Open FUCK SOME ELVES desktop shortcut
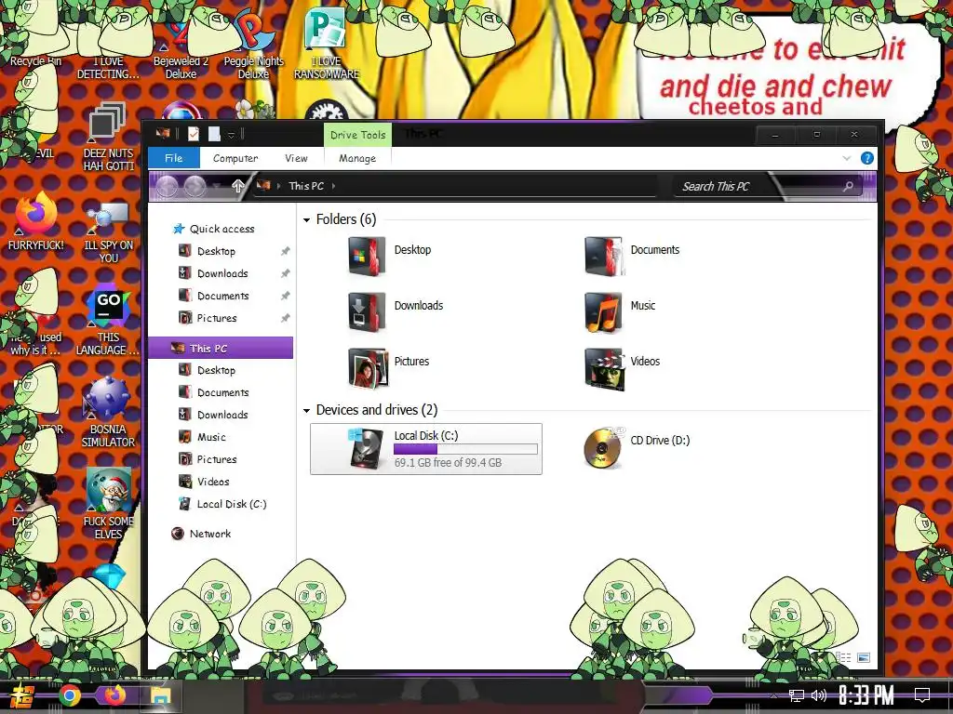953x714 pixels. 108,504
